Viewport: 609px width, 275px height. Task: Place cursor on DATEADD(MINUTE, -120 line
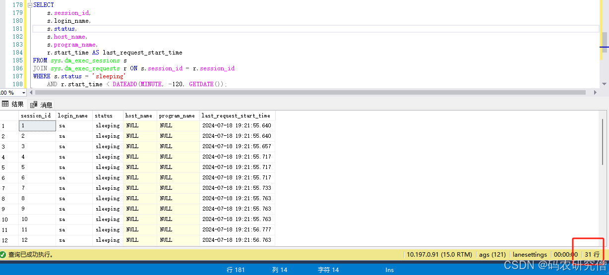pos(137,84)
